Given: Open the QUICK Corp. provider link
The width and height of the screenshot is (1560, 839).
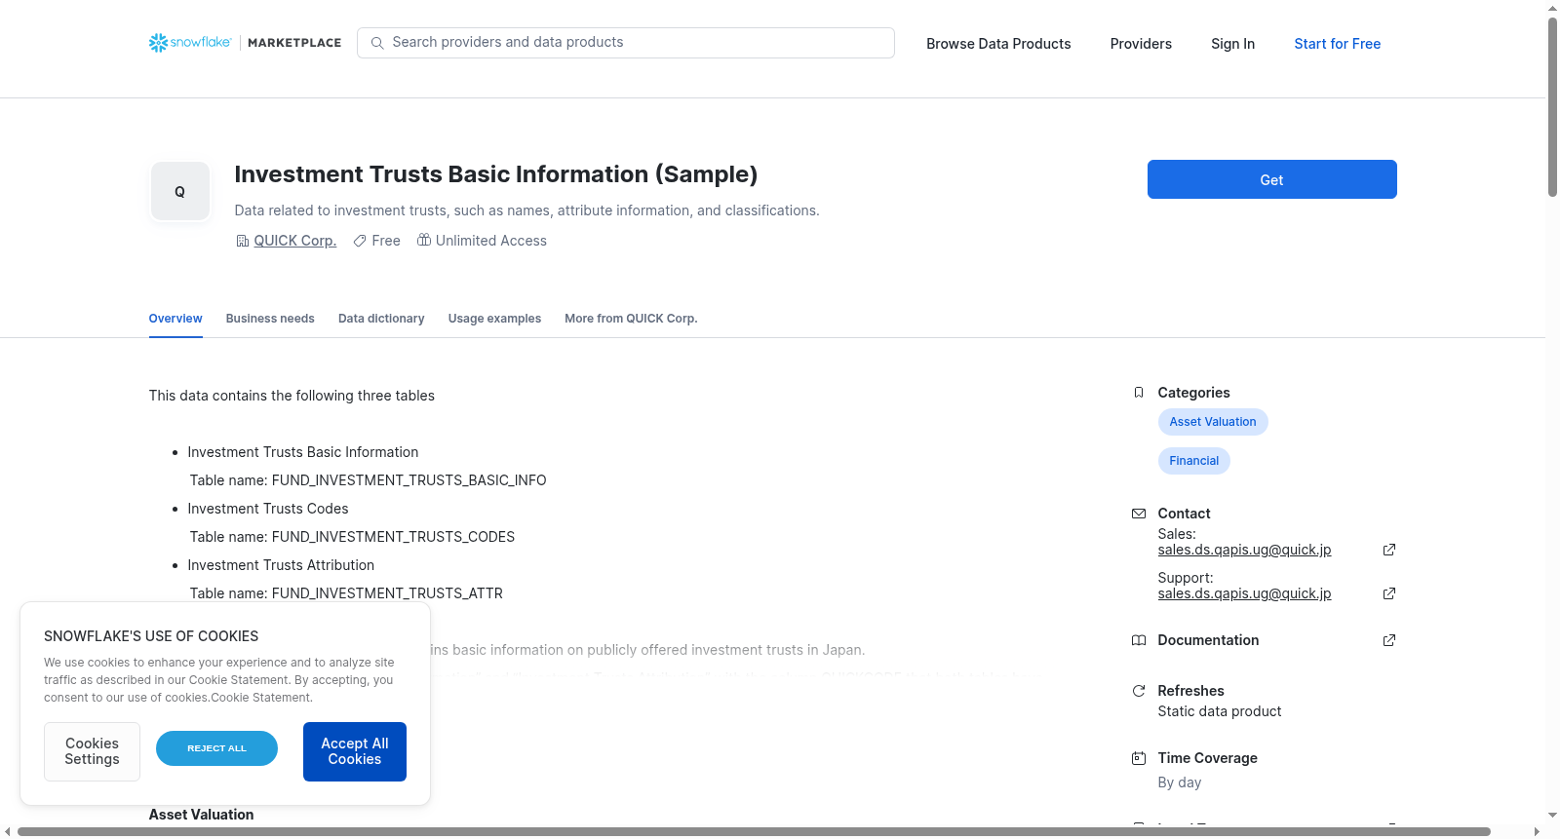Looking at the screenshot, I should tap(294, 241).
